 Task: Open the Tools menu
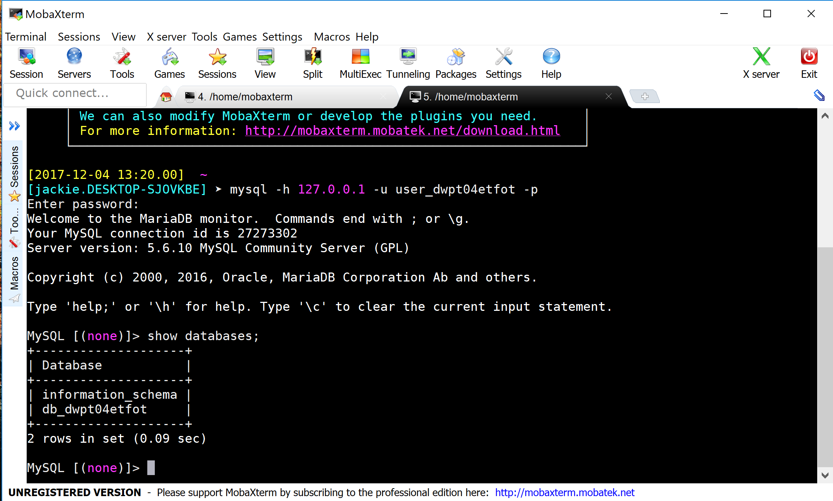pos(204,37)
